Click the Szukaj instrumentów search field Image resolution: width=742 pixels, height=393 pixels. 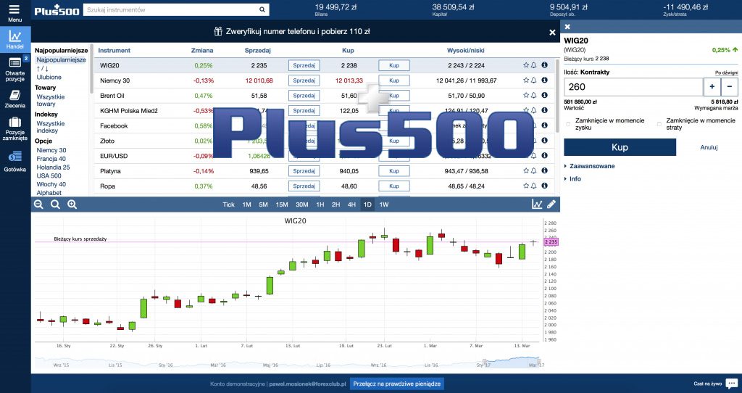point(175,11)
